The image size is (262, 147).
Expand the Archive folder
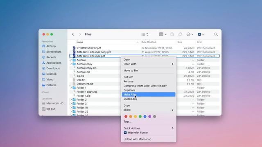coord(71,60)
